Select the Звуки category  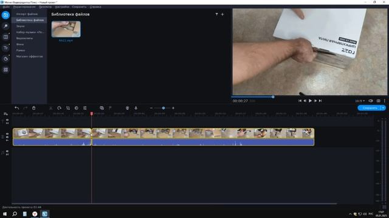coord(20,26)
